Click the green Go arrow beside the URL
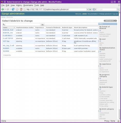 pos(90,9)
